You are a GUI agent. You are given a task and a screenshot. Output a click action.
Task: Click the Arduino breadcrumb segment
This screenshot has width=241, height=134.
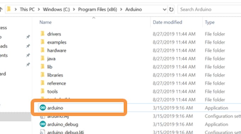tap(133, 9)
